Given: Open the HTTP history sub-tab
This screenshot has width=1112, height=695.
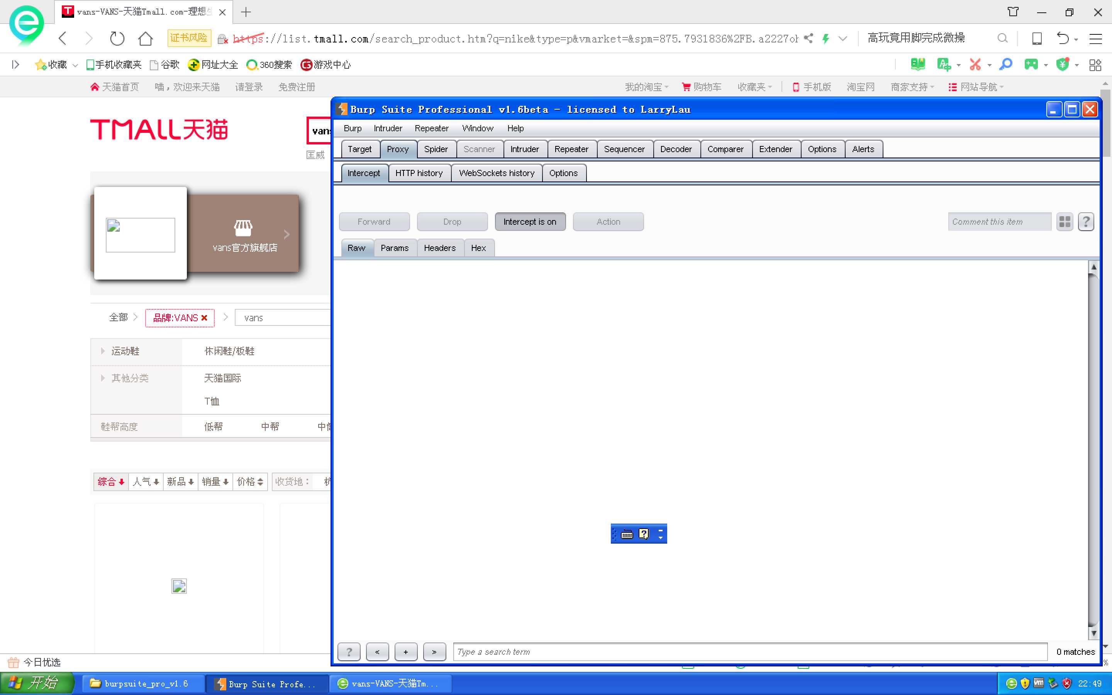Looking at the screenshot, I should pyautogui.click(x=419, y=173).
